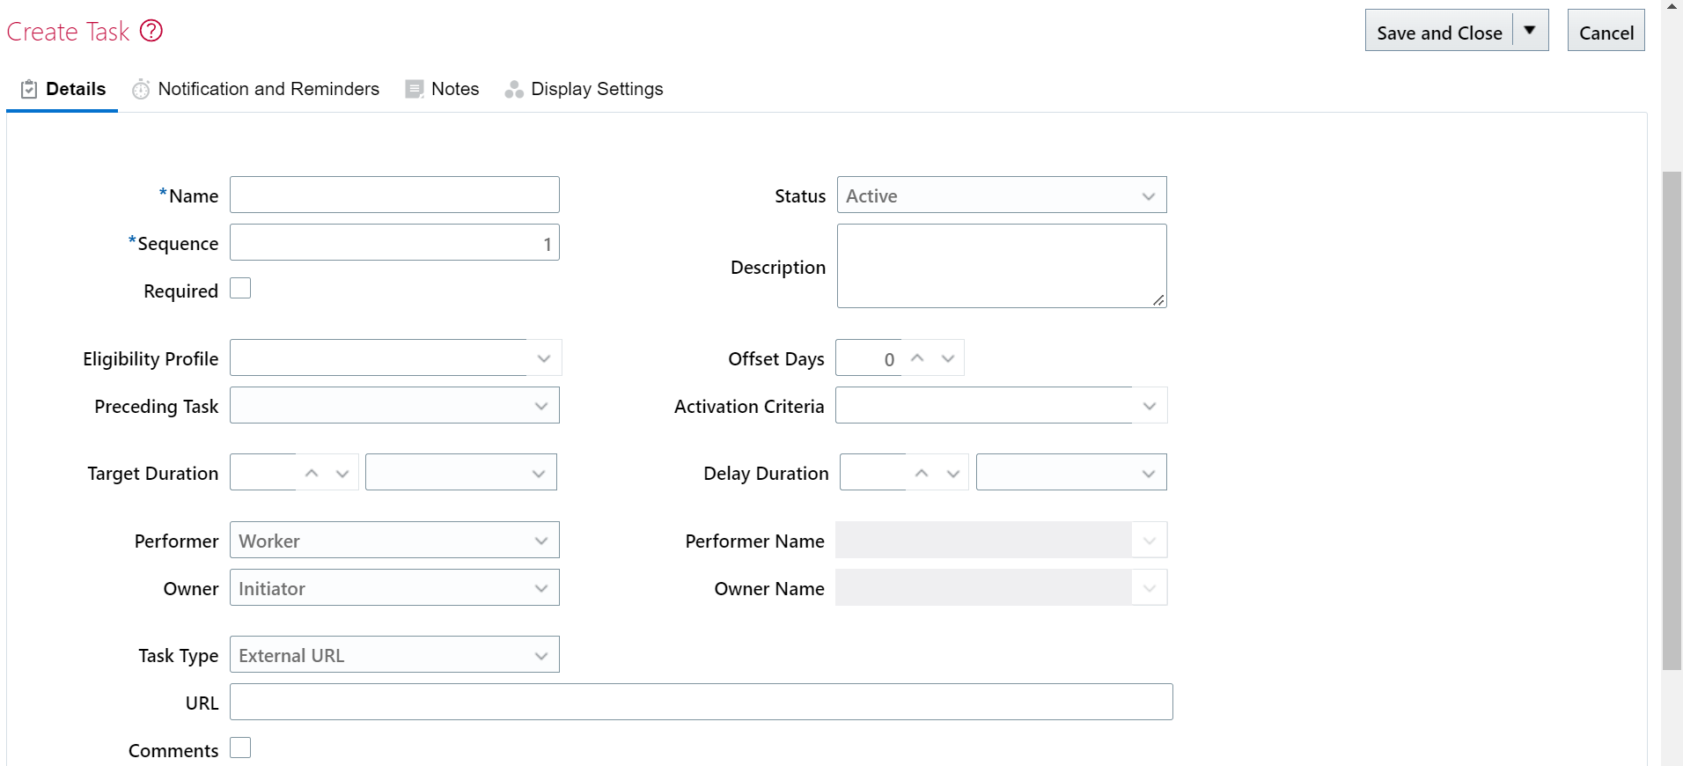Click the Cancel button
1683x766 pixels.
tap(1606, 31)
